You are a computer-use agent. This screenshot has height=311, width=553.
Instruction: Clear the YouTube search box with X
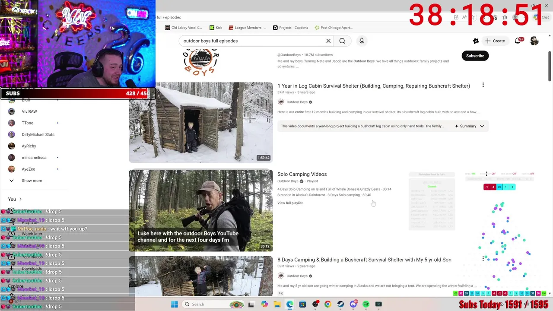point(328,41)
